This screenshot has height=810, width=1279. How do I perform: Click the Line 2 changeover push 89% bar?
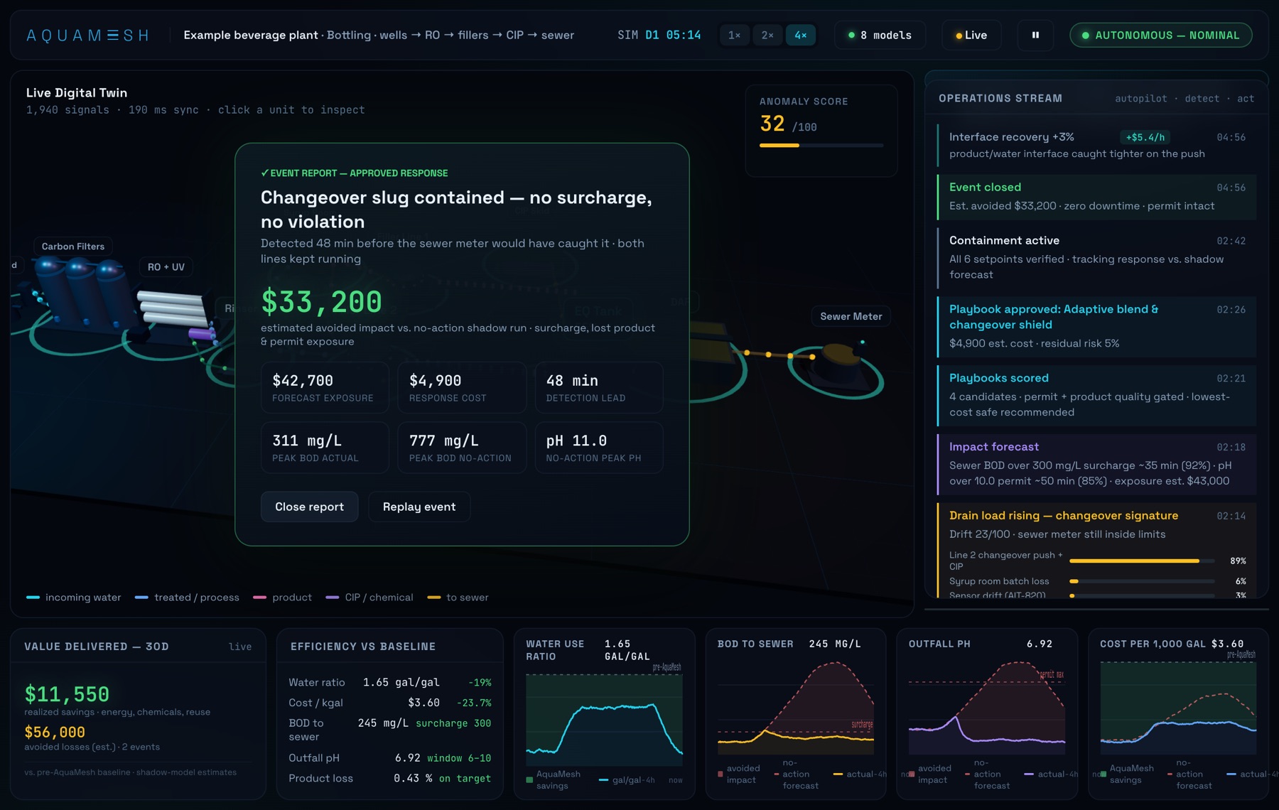click(1142, 561)
